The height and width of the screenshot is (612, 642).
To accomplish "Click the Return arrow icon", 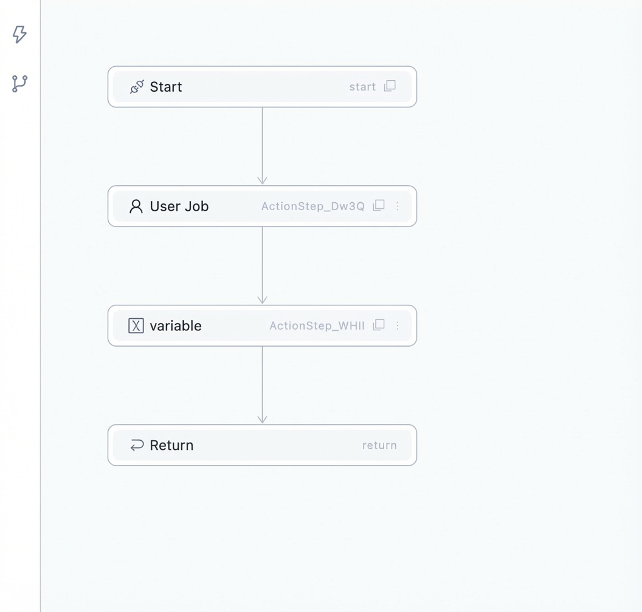I will (137, 445).
